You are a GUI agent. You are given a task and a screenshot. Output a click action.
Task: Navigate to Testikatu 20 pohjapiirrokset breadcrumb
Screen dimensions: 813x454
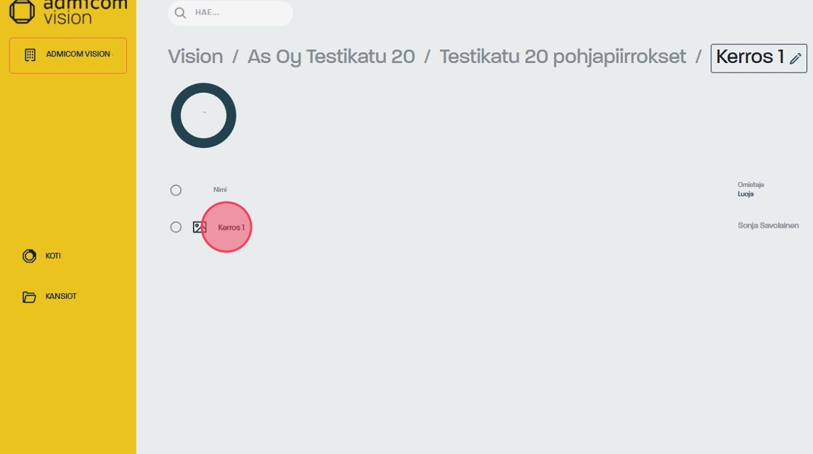pos(563,57)
